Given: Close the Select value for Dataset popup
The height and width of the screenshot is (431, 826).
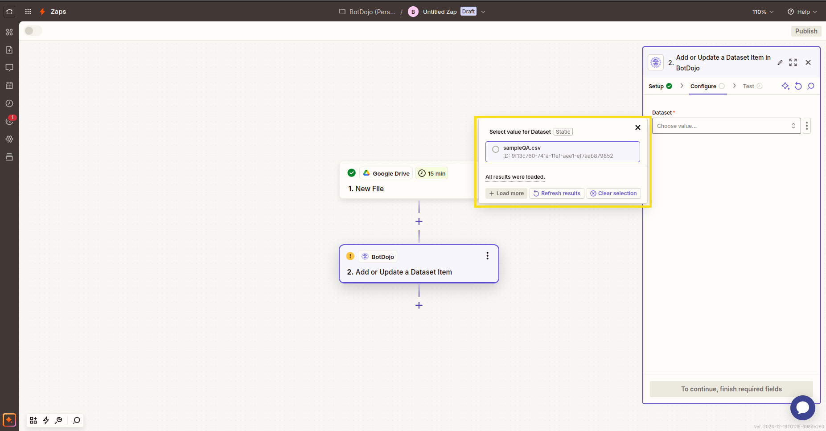Looking at the screenshot, I should click(x=638, y=127).
